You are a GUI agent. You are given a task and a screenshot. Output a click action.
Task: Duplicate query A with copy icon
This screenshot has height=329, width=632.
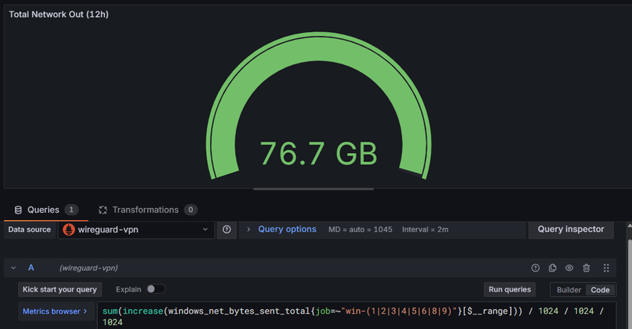pos(552,269)
